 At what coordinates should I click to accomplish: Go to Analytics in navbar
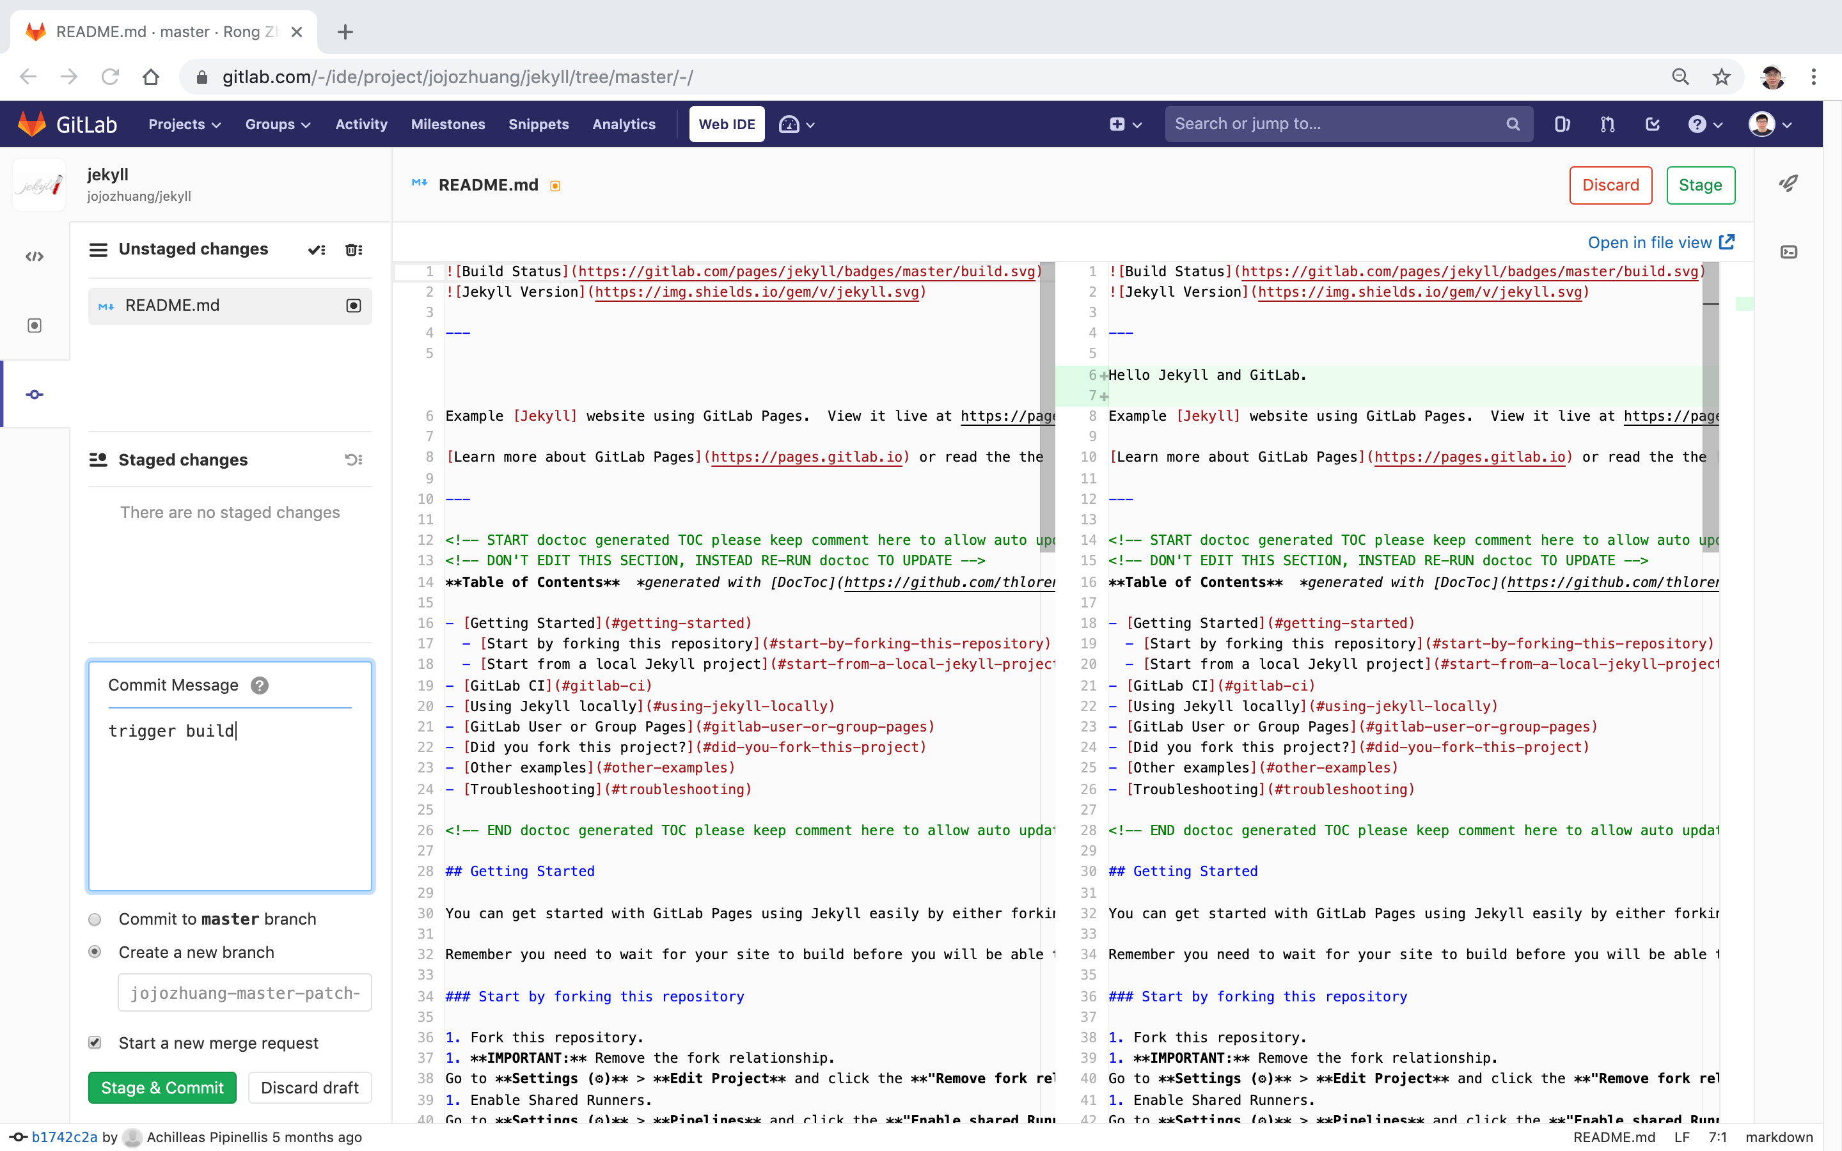(624, 124)
